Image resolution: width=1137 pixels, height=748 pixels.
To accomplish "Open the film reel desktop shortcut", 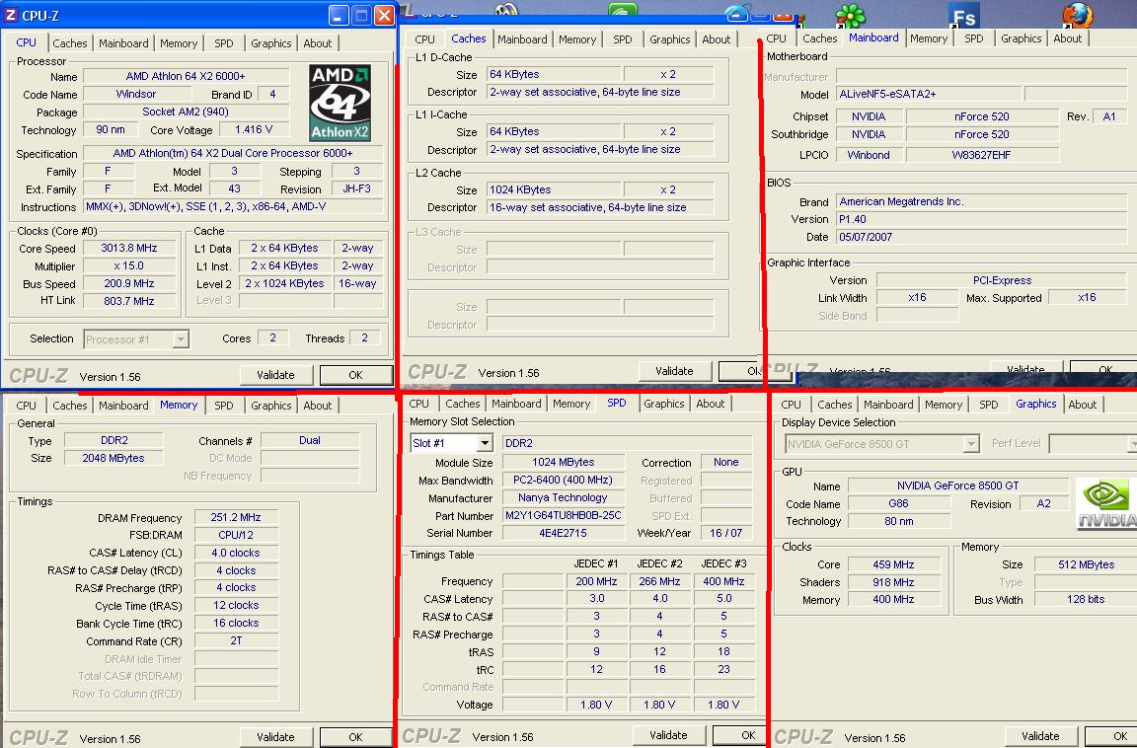I will click(507, 10).
